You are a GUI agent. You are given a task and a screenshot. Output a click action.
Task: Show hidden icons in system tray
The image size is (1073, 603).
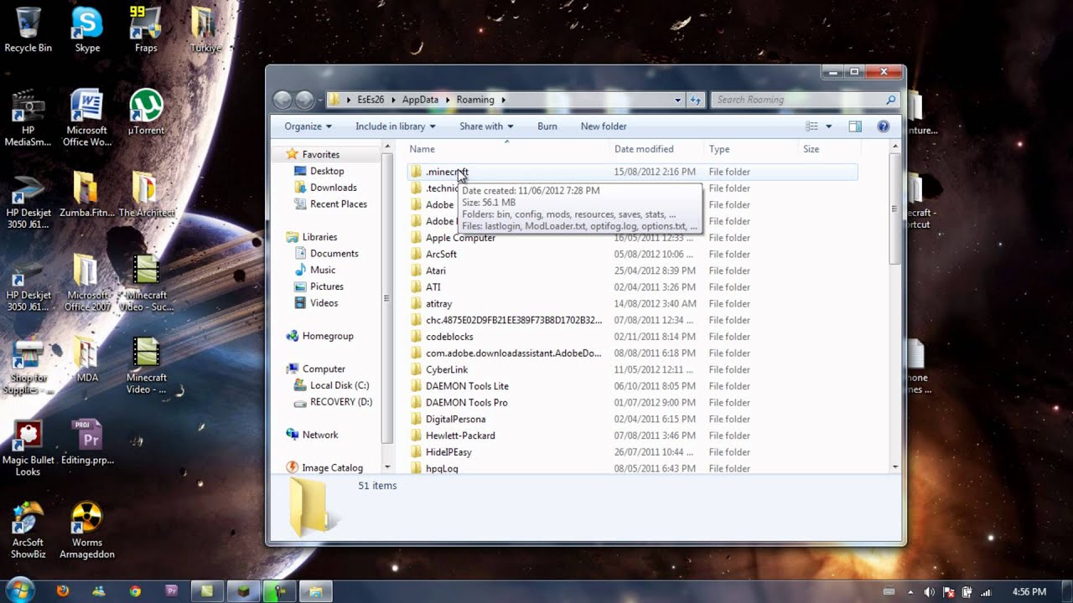[x=912, y=591]
